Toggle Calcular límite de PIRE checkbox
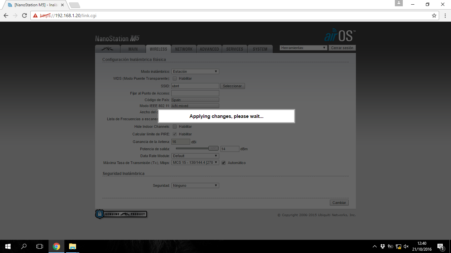The width and height of the screenshot is (451, 253). (175, 134)
